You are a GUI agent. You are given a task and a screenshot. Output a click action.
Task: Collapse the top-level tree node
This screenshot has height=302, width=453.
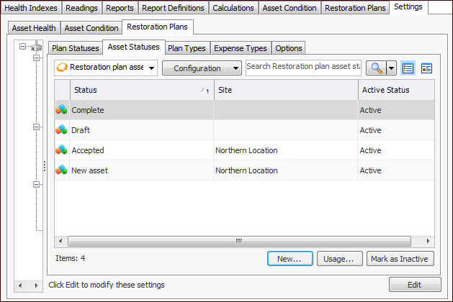(23, 47)
